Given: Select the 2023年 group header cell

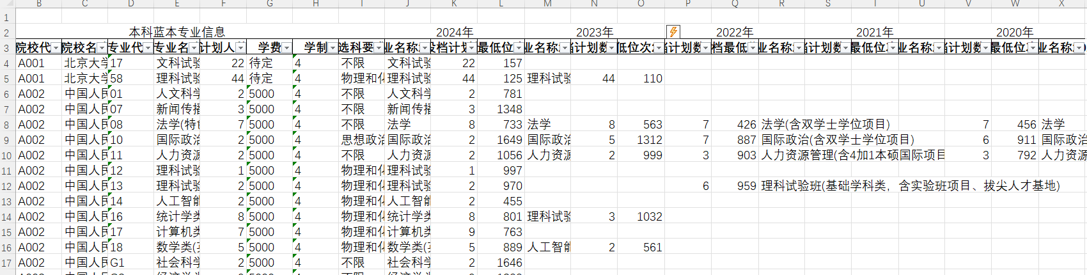Looking at the screenshot, I should point(595,32).
